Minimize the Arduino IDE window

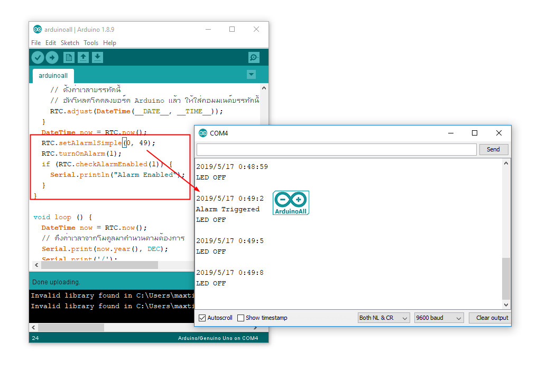(x=208, y=30)
